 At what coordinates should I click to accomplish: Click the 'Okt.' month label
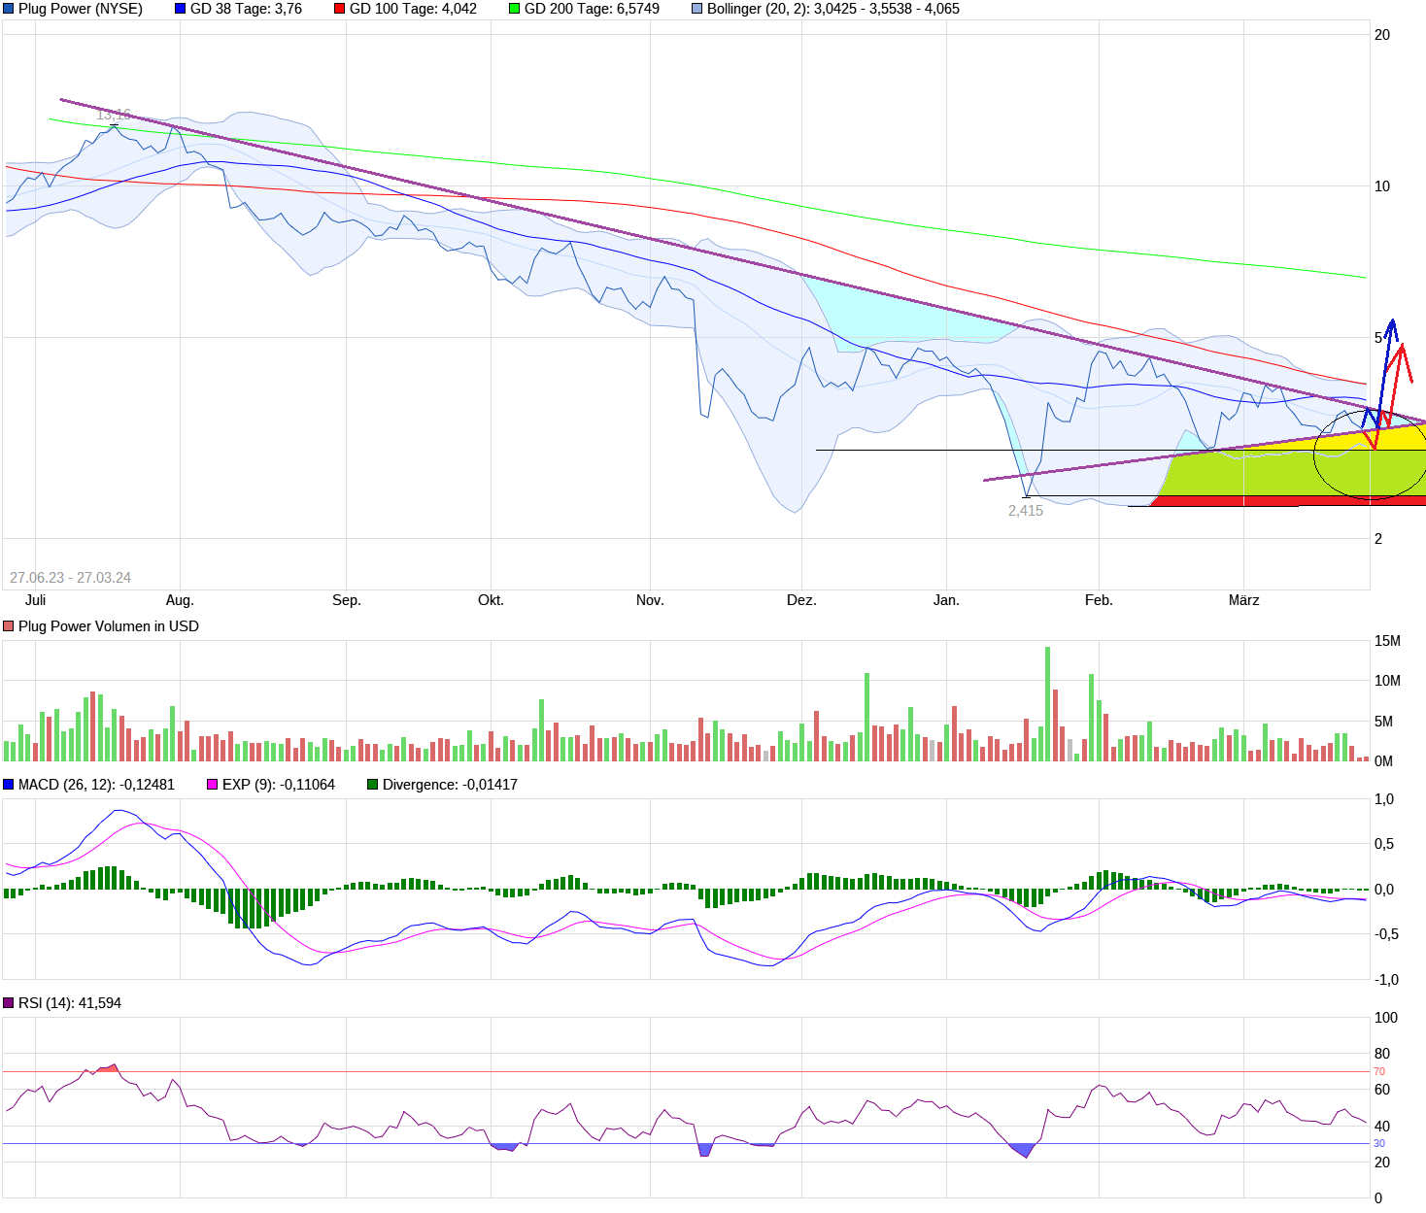tap(492, 600)
